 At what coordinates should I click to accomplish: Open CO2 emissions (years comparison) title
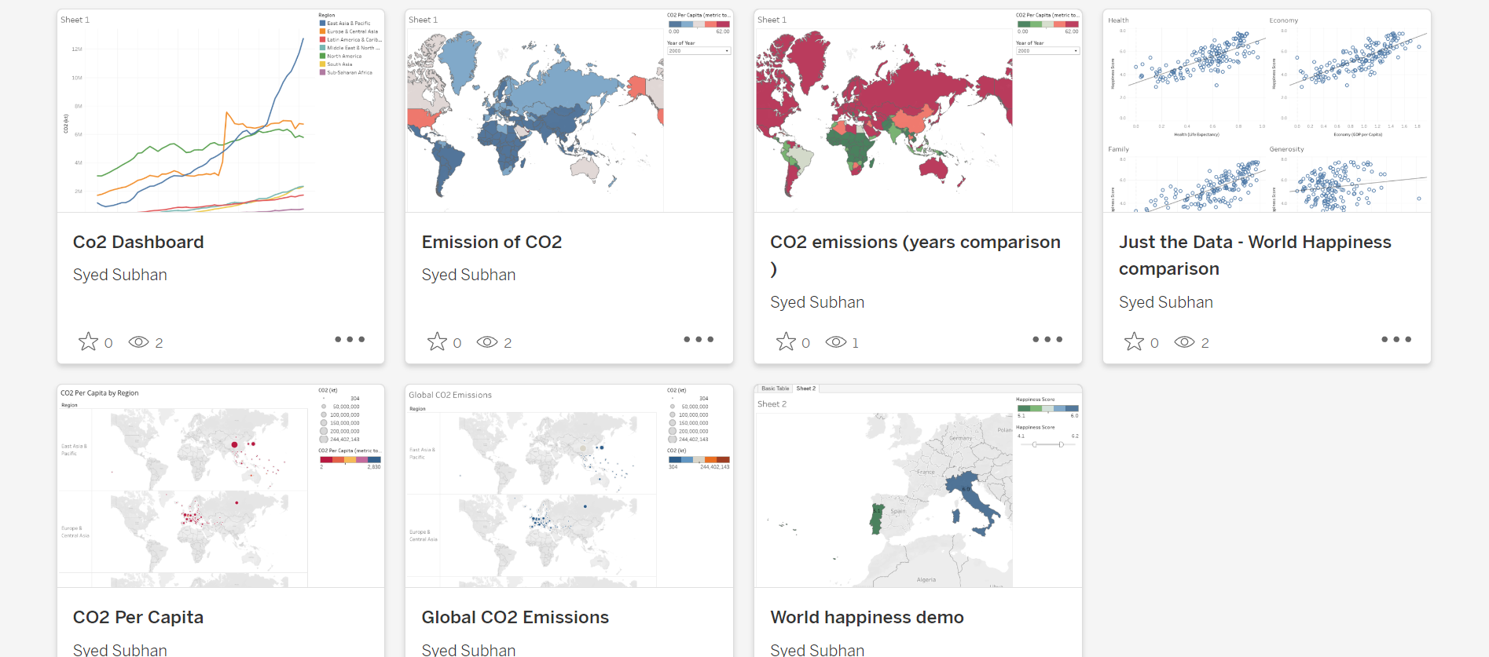click(x=915, y=255)
